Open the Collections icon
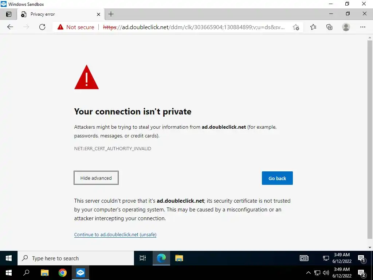373x280 pixels. point(329,27)
